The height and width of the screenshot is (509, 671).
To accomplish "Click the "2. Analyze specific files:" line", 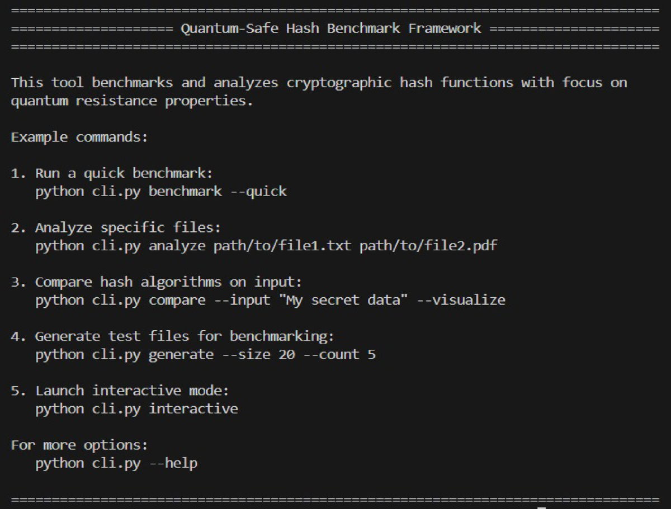I will (x=116, y=227).
